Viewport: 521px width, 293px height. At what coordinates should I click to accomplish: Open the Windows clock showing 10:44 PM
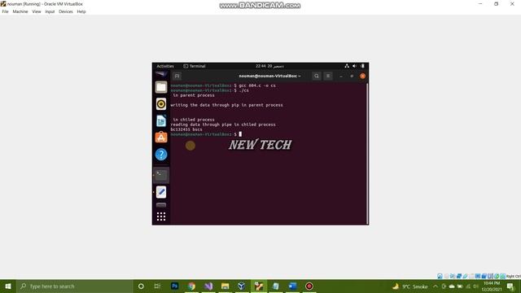pyautogui.click(x=492, y=286)
